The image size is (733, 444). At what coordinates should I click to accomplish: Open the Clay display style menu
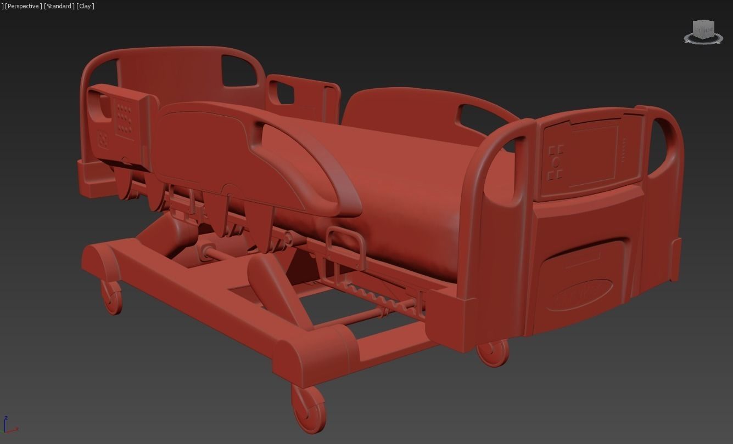(86, 6)
